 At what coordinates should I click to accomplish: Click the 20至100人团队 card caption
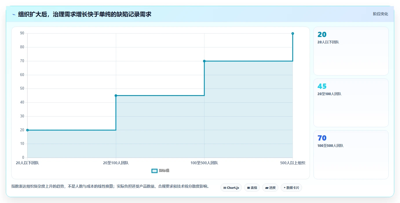(329, 94)
